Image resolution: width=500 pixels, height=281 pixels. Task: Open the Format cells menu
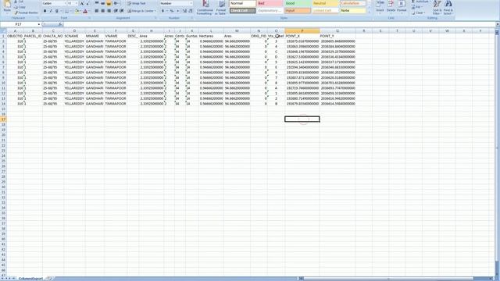coord(402,7)
